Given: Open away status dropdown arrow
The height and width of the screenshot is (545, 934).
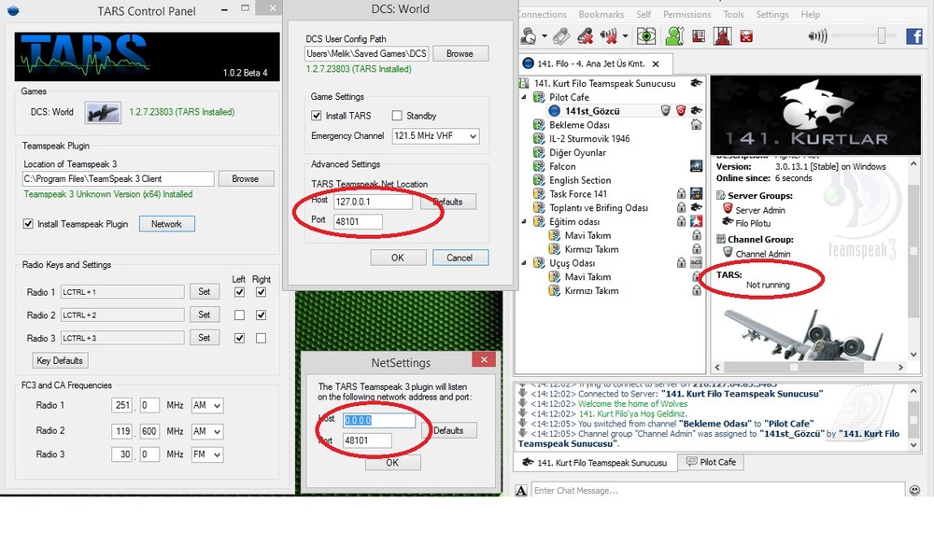Looking at the screenshot, I should 545,36.
